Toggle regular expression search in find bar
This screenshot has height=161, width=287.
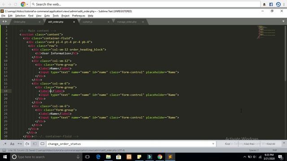click(x=5, y=144)
